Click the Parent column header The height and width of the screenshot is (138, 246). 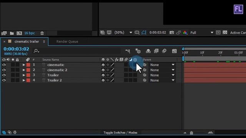(x=147, y=60)
